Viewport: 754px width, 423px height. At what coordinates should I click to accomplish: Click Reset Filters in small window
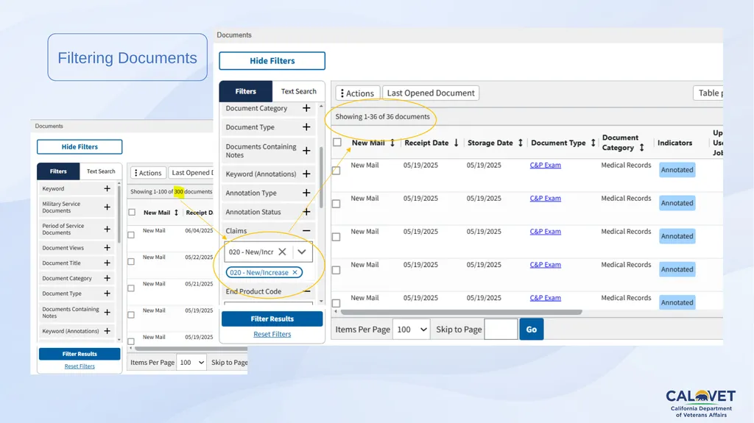point(80,366)
